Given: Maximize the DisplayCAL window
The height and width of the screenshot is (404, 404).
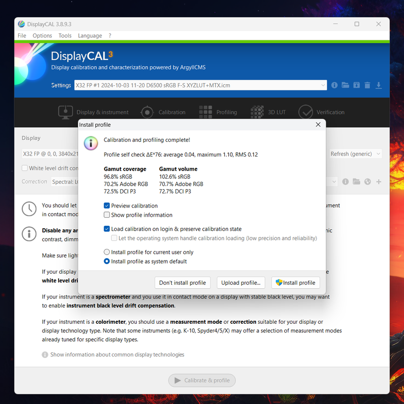Looking at the screenshot, I should coord(357,24).
